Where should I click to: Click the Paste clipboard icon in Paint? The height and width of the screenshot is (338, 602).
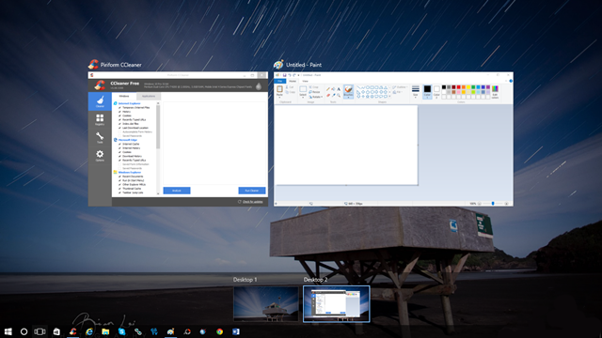279,89
